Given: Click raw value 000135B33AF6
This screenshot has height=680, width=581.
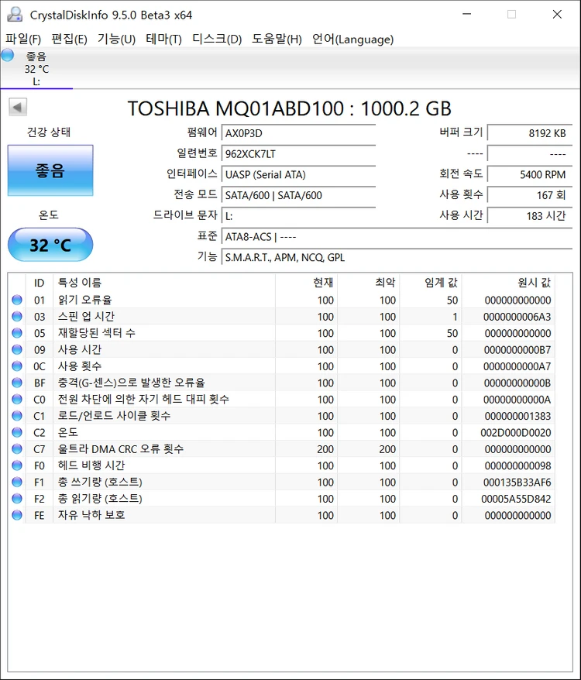Looking at the screenshot, I should (x=517, y=483).
